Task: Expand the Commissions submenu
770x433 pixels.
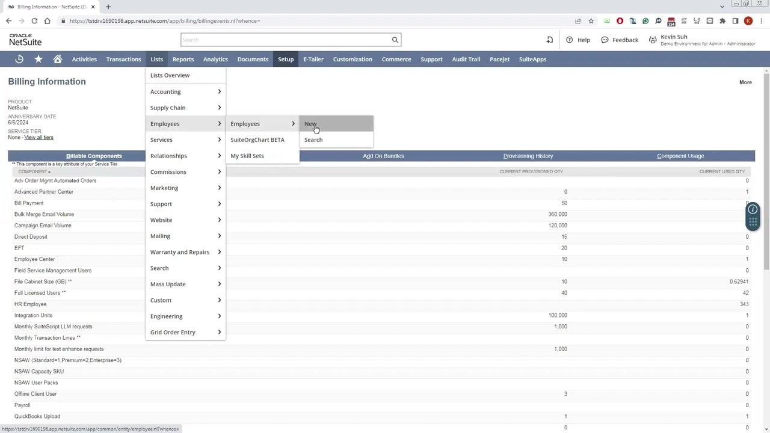Action: pyautogui.click(x=185, y=172)
